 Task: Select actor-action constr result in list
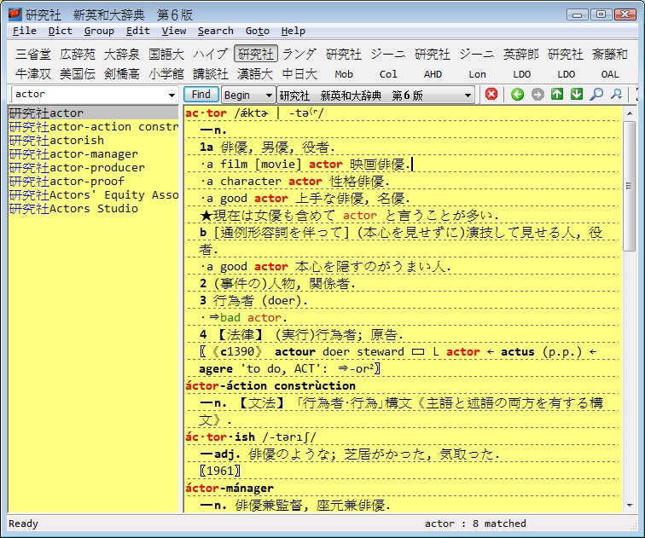pyautogui.click(x=93, y=126)
